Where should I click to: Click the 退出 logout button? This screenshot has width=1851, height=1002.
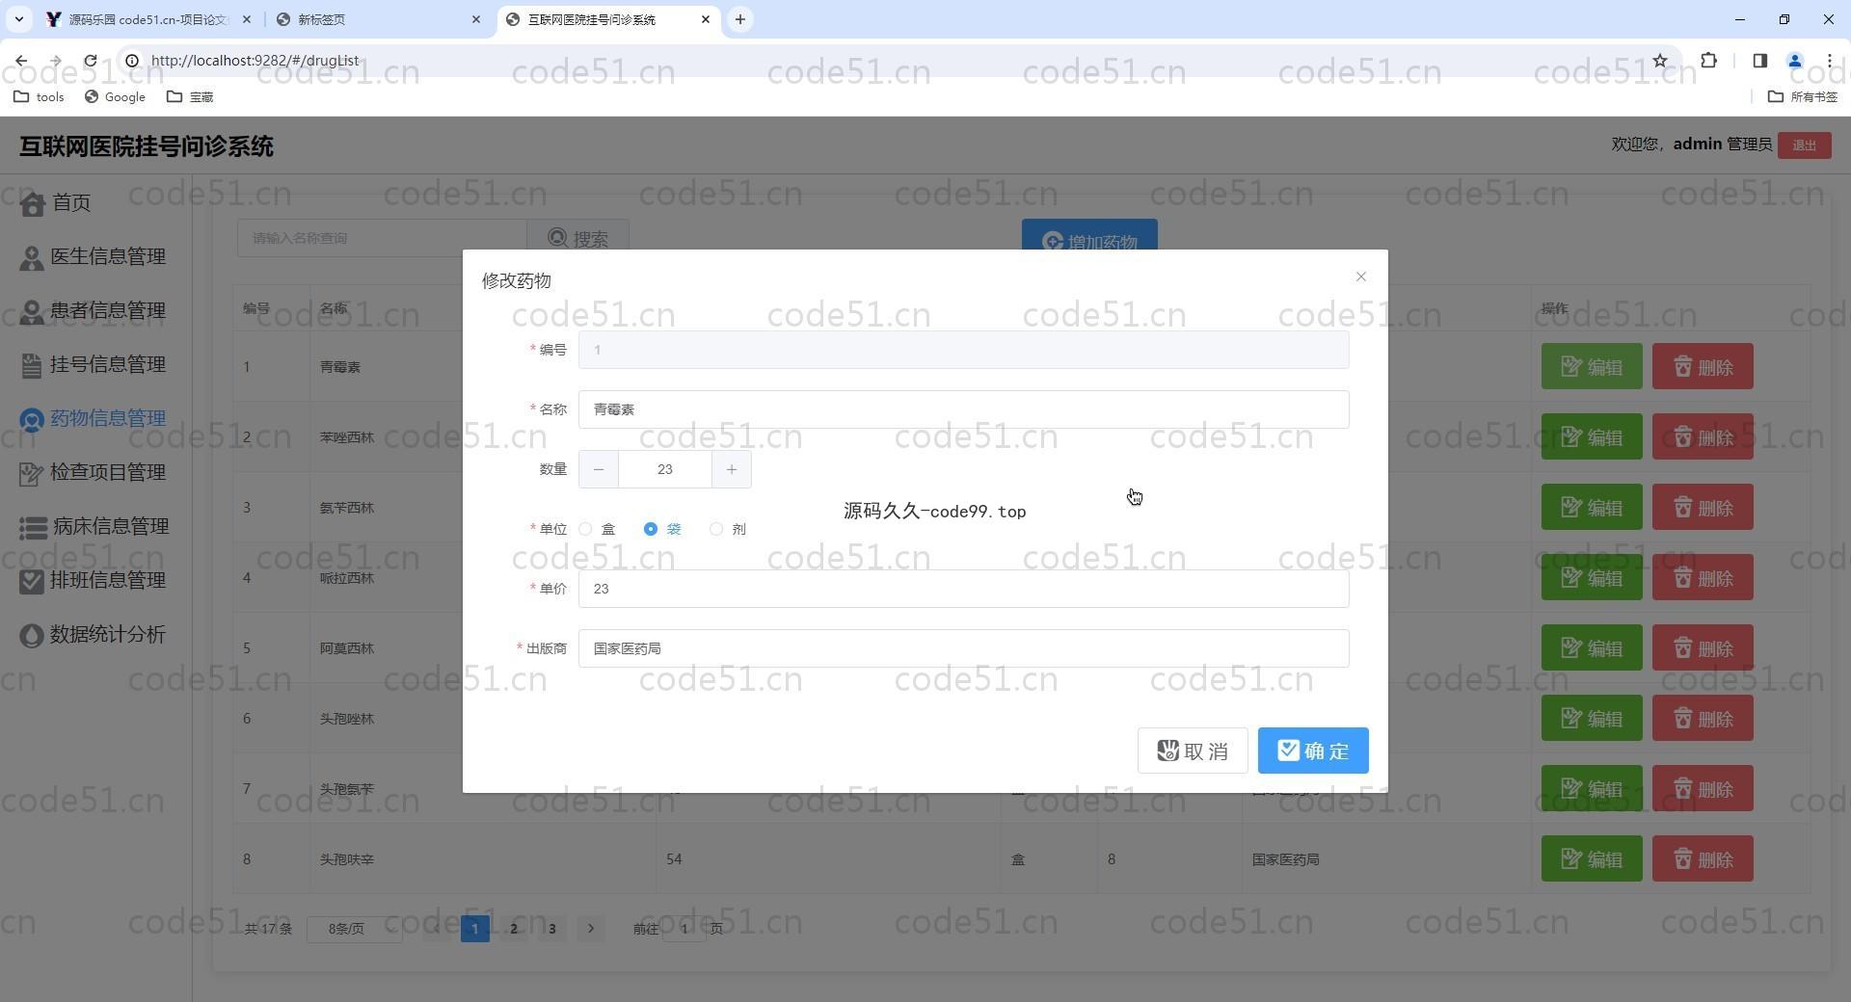pyautogui.click(x=1804, y=145)
